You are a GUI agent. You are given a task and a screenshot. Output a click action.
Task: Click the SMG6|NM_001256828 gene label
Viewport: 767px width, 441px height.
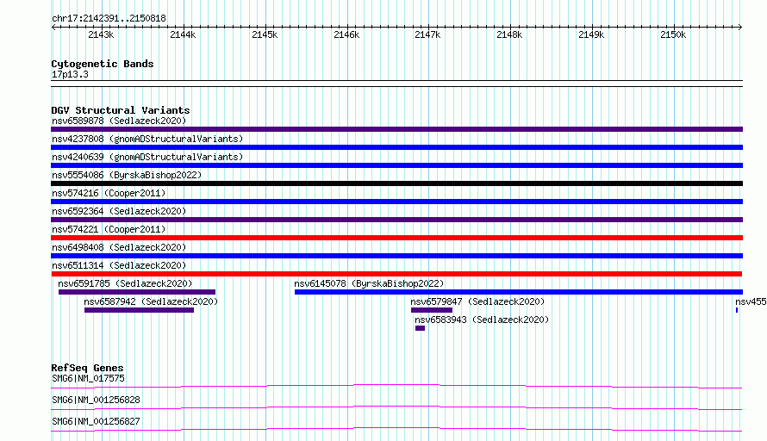tap(96, 400)
